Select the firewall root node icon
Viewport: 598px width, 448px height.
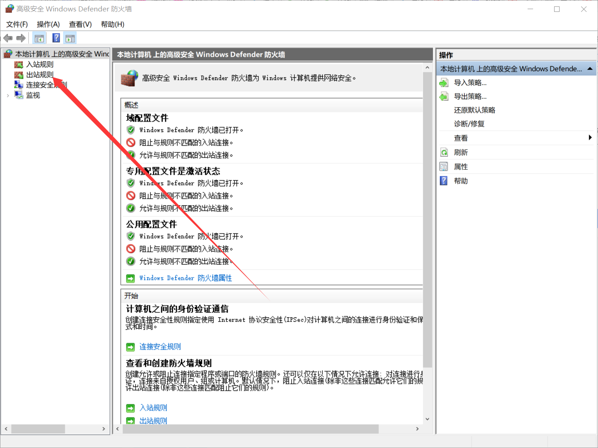point(7,53)
